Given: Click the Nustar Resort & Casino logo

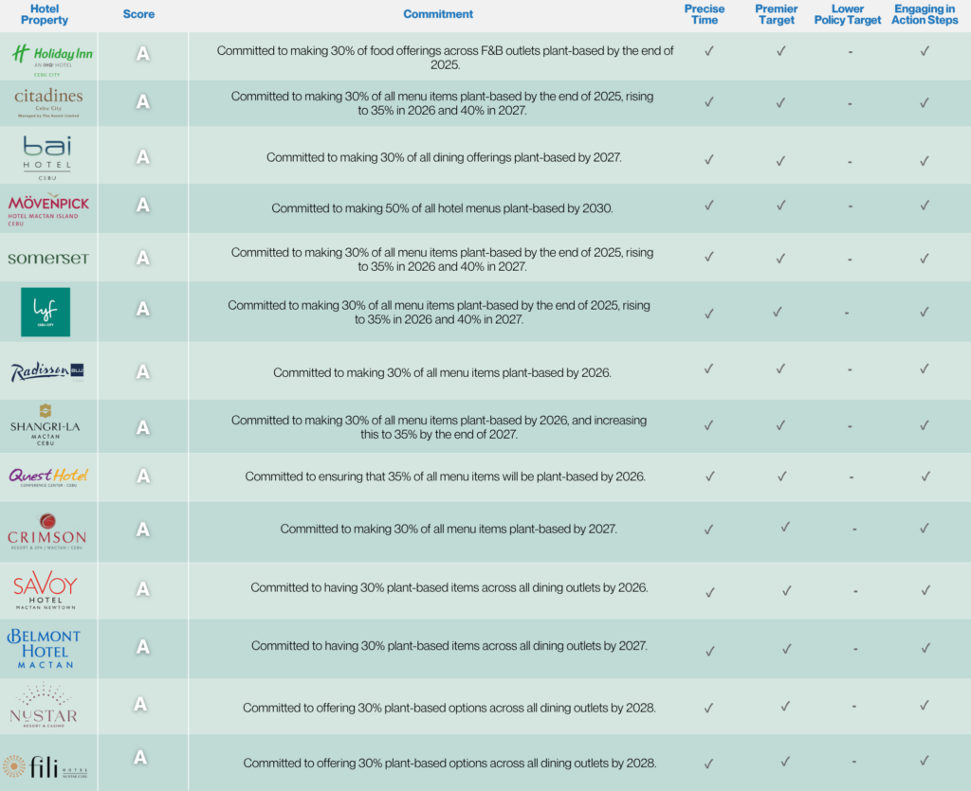Looking at the screenshot, I should [x=46, y=706].
